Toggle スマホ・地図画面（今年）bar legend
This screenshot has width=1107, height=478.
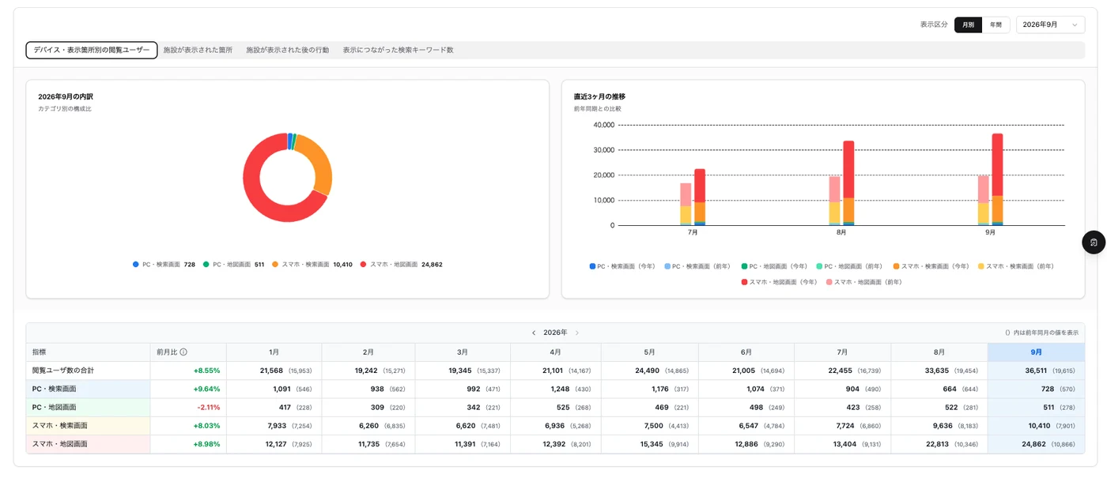tap(780, 282)
